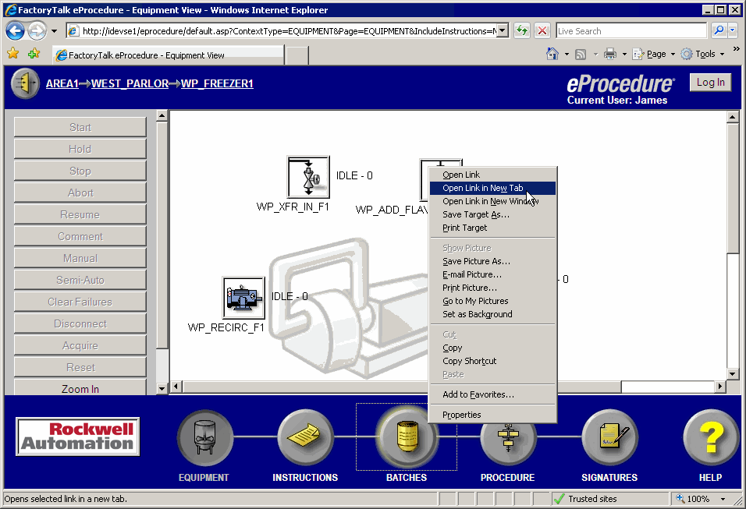746x509 pixels.
Task: Select Copy Shortcut in context menu
Action: pos(492,361)
